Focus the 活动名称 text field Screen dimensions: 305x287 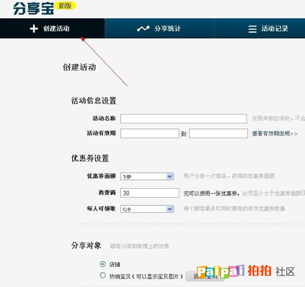184,119
